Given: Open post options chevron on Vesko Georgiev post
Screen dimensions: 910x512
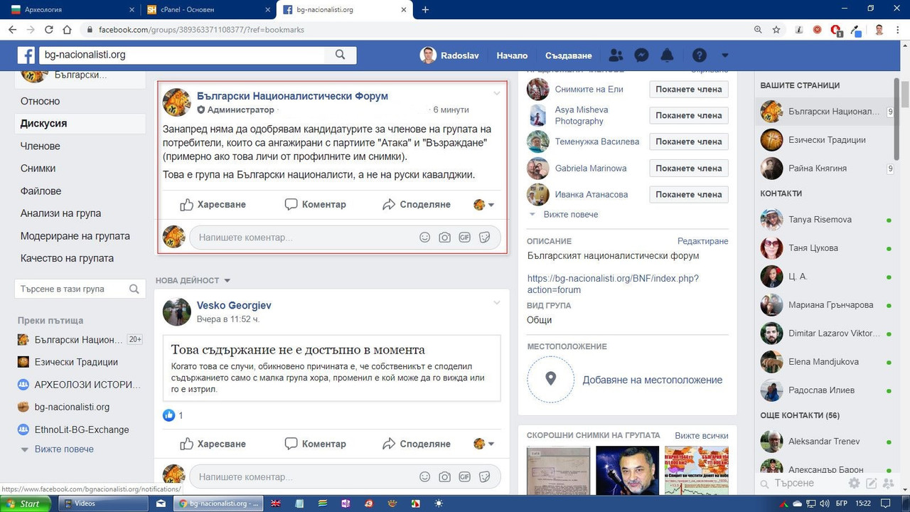Looking at the screenshot, I should (x=497, y=303).
